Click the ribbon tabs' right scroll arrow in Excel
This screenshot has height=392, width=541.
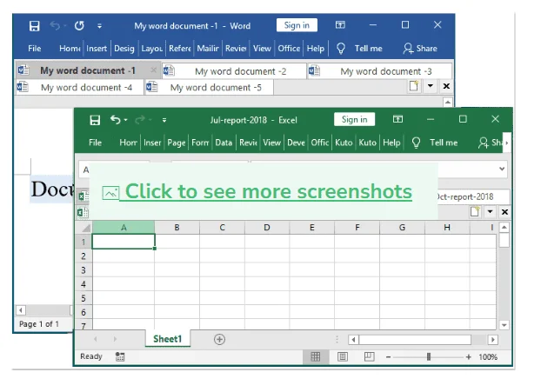pyautogui.click(x=506, y=143)
